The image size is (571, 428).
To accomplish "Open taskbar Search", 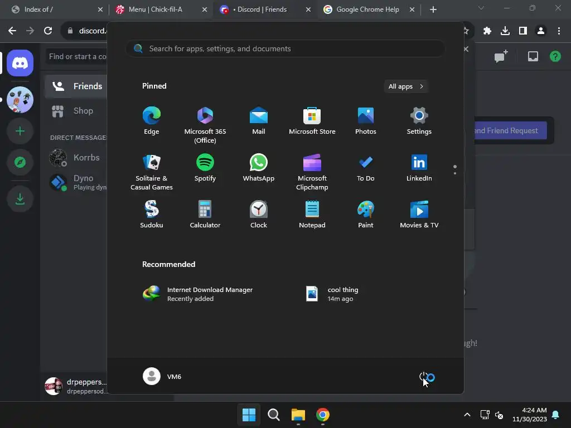I will coord(273,415).
